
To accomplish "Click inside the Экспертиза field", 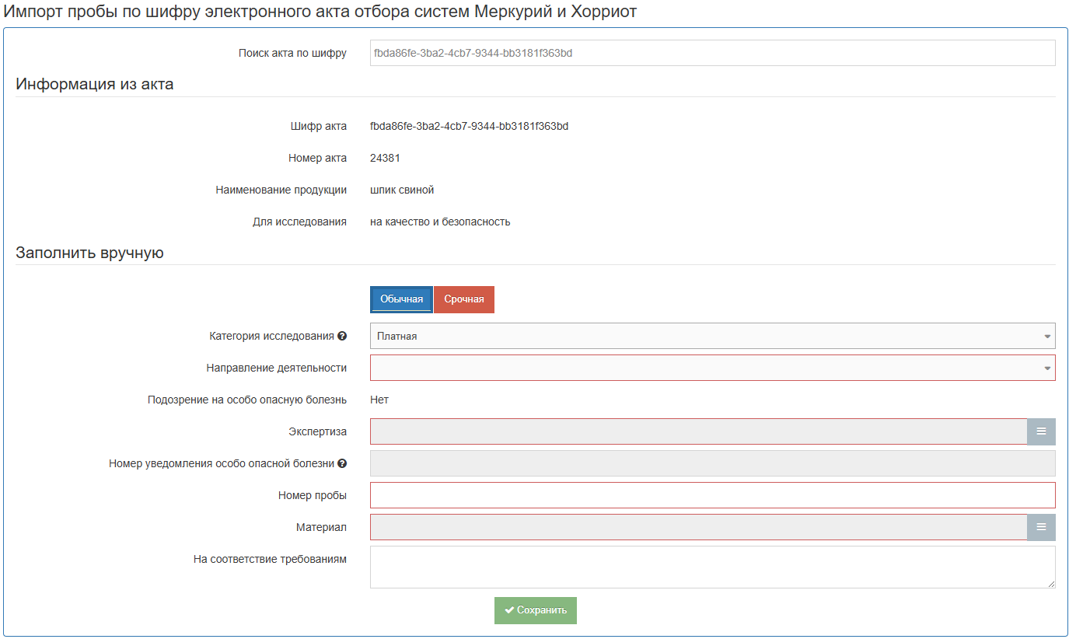I will (x=698, y=431).
